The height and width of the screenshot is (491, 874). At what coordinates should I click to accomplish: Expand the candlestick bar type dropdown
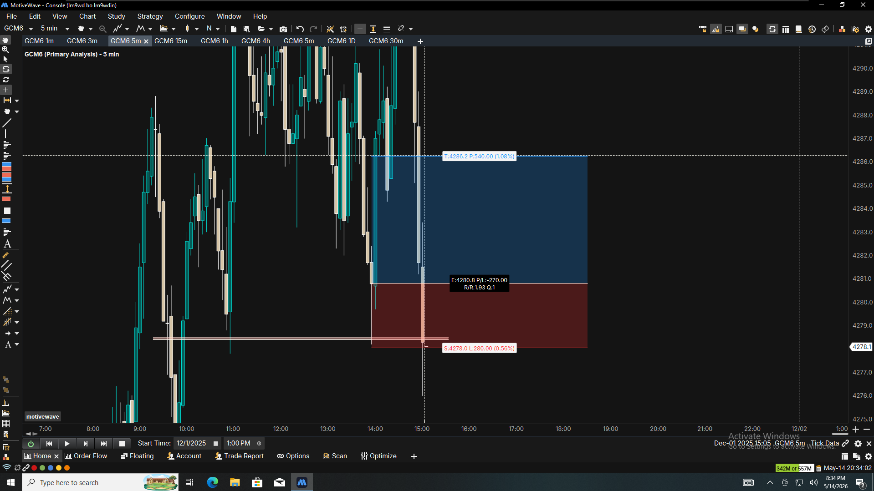197,29
